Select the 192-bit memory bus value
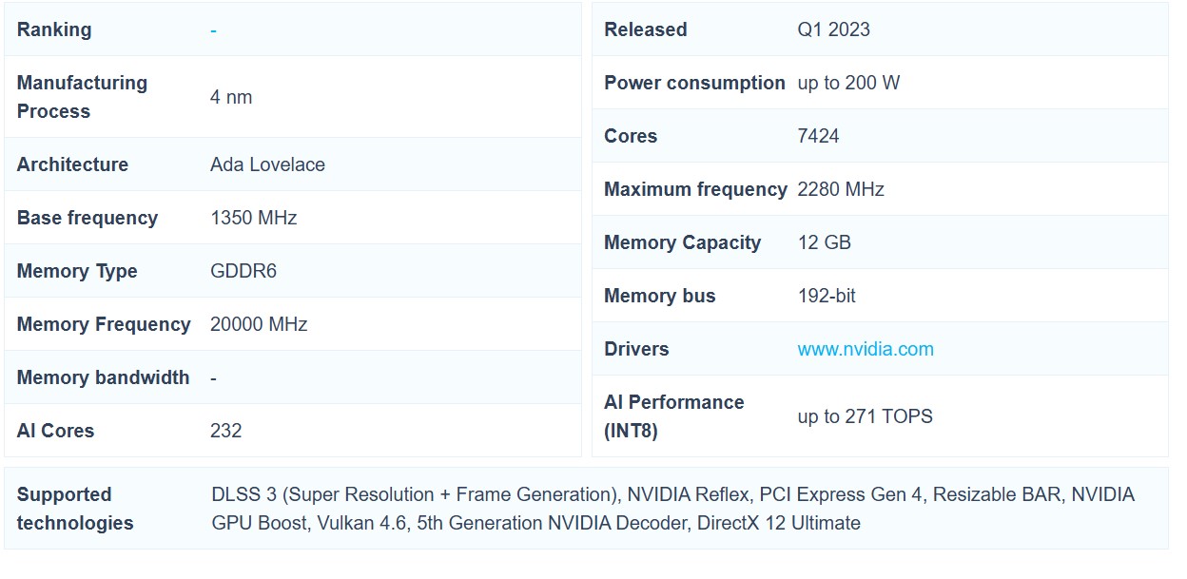 point(827,296)
